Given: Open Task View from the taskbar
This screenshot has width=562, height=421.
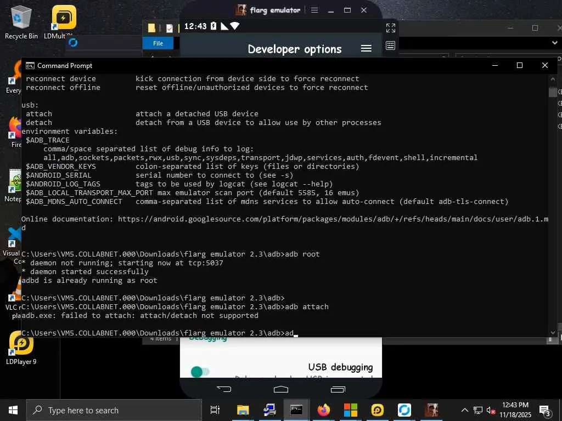Looking at the screenshot, I should pyautogui.click(x=215, y=410).
